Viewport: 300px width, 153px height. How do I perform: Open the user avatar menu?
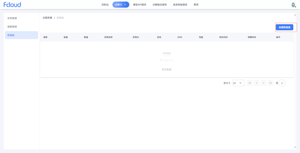coord(293,5)
